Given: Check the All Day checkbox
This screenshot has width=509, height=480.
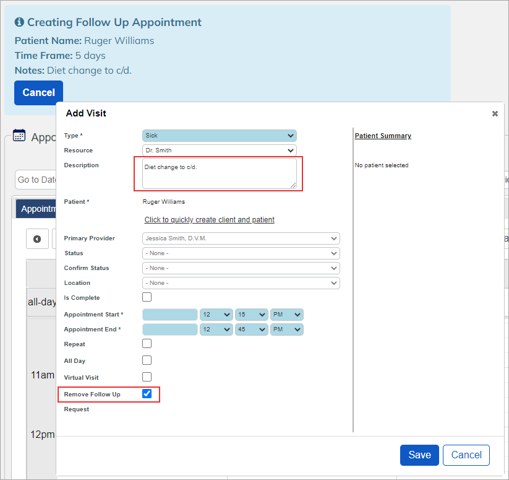Looking at the screenshot, I should [147, 360].
